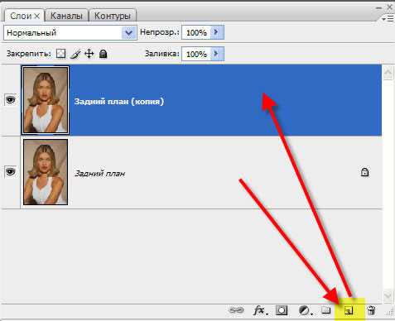Create a new layer
Viewport: 395px width, 321px height.
[349, 311]
